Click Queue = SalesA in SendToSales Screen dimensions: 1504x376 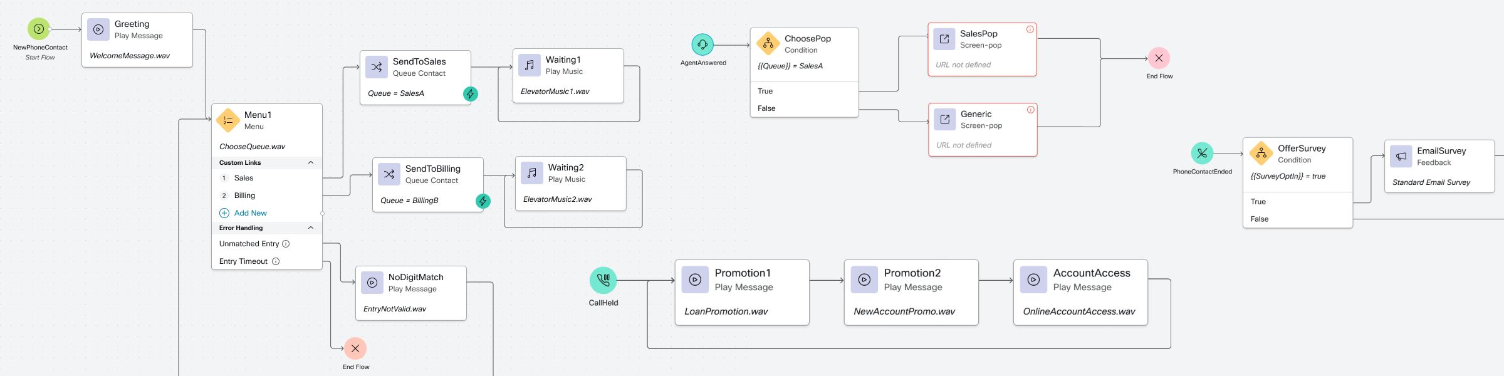[396, 93]
